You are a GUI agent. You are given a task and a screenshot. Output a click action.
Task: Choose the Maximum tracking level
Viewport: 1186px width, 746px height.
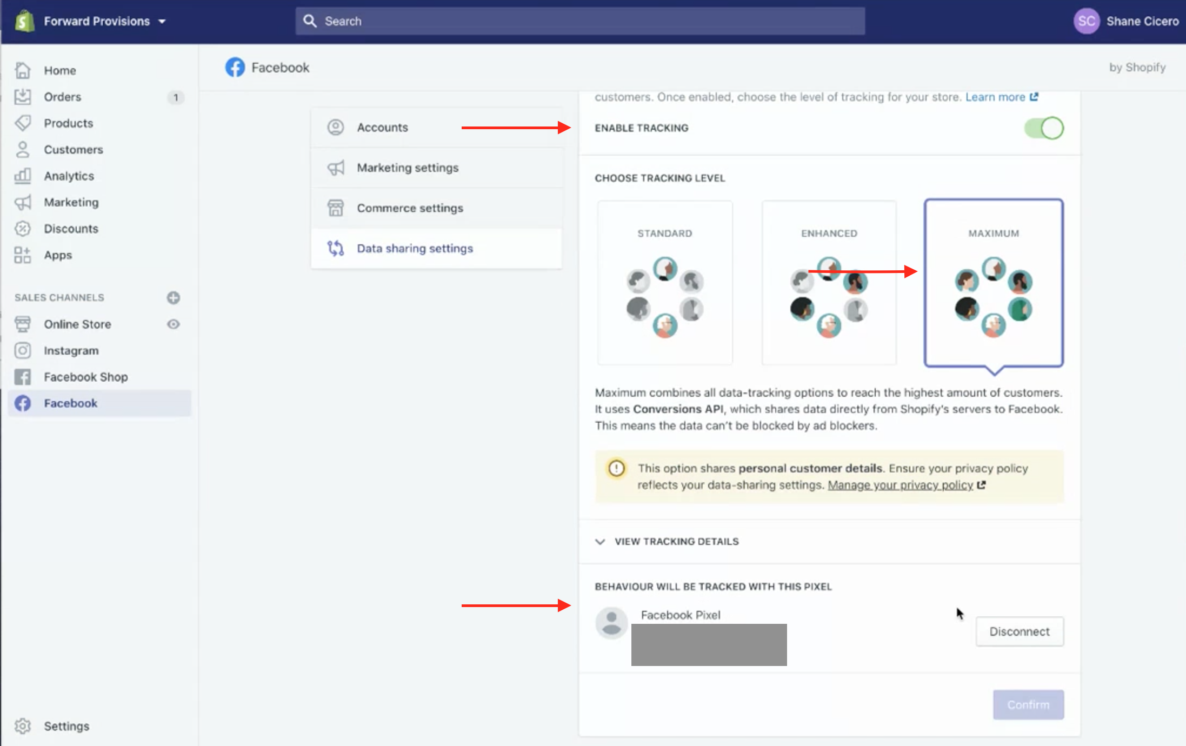coord(994,283)
